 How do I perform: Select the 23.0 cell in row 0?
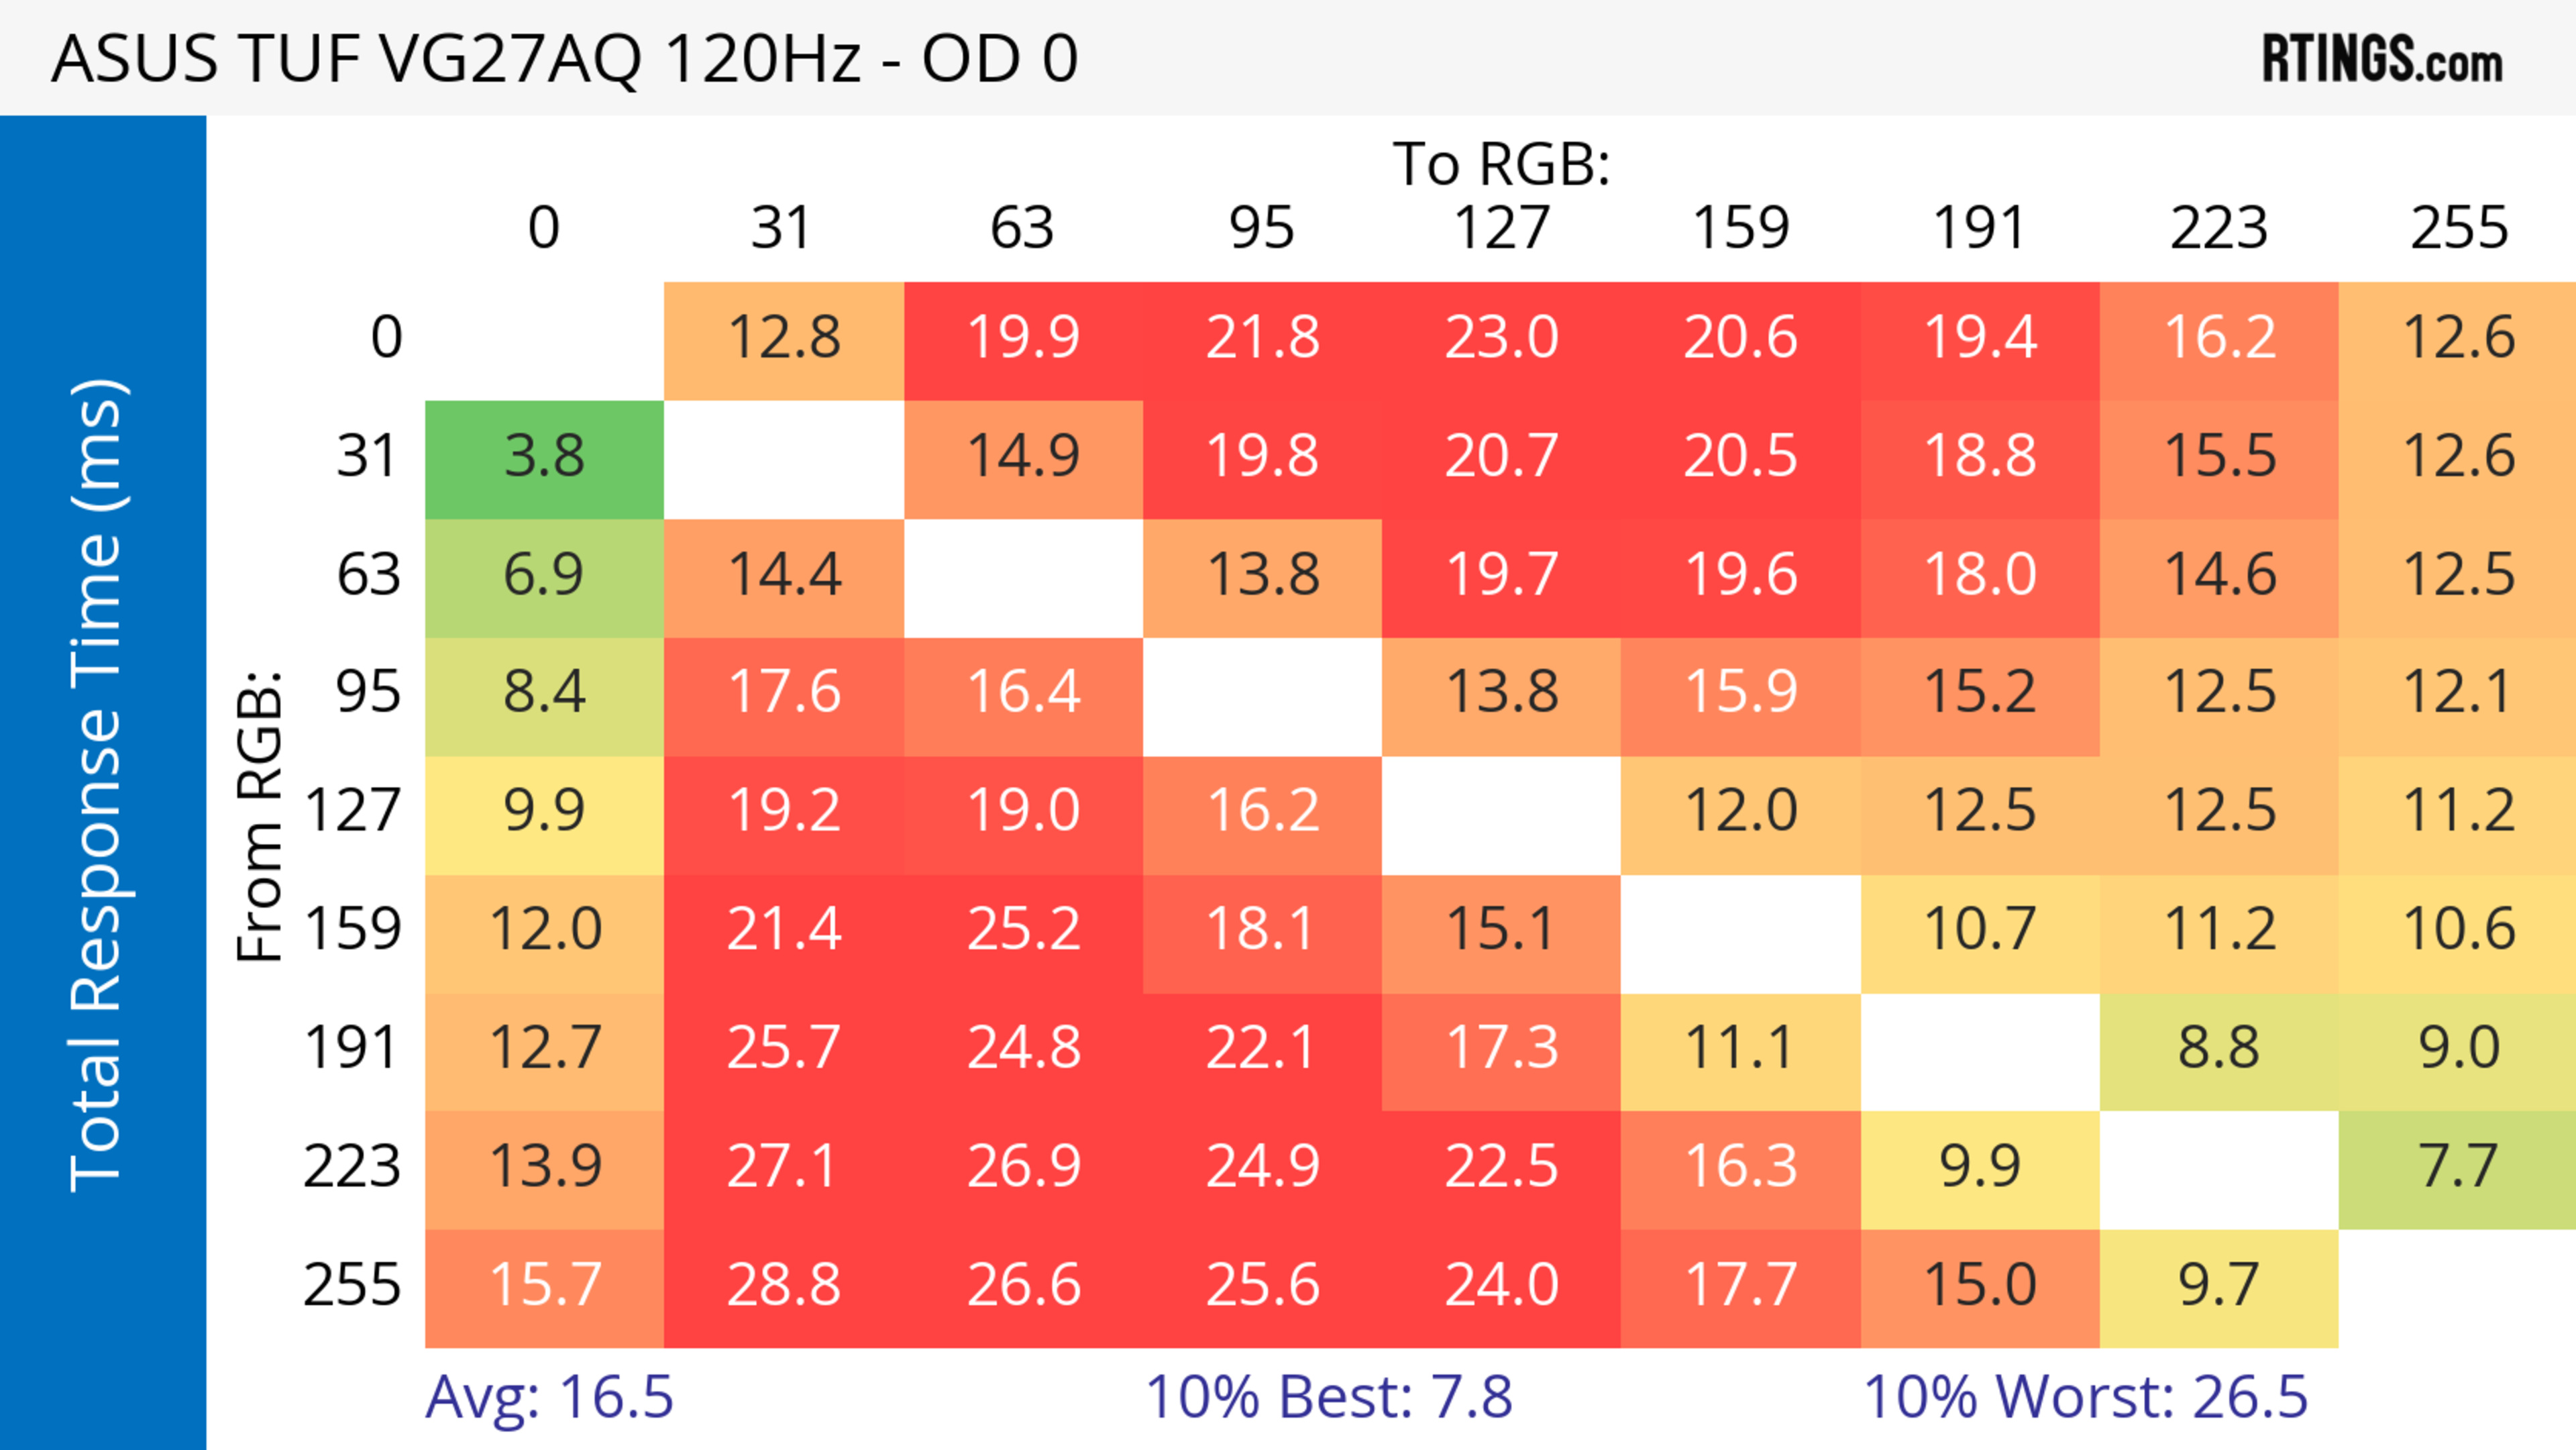[1501, 337]
